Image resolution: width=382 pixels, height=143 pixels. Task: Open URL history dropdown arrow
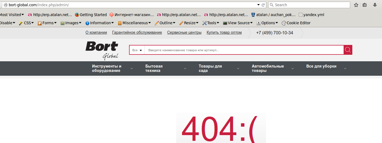click(258, 5)
